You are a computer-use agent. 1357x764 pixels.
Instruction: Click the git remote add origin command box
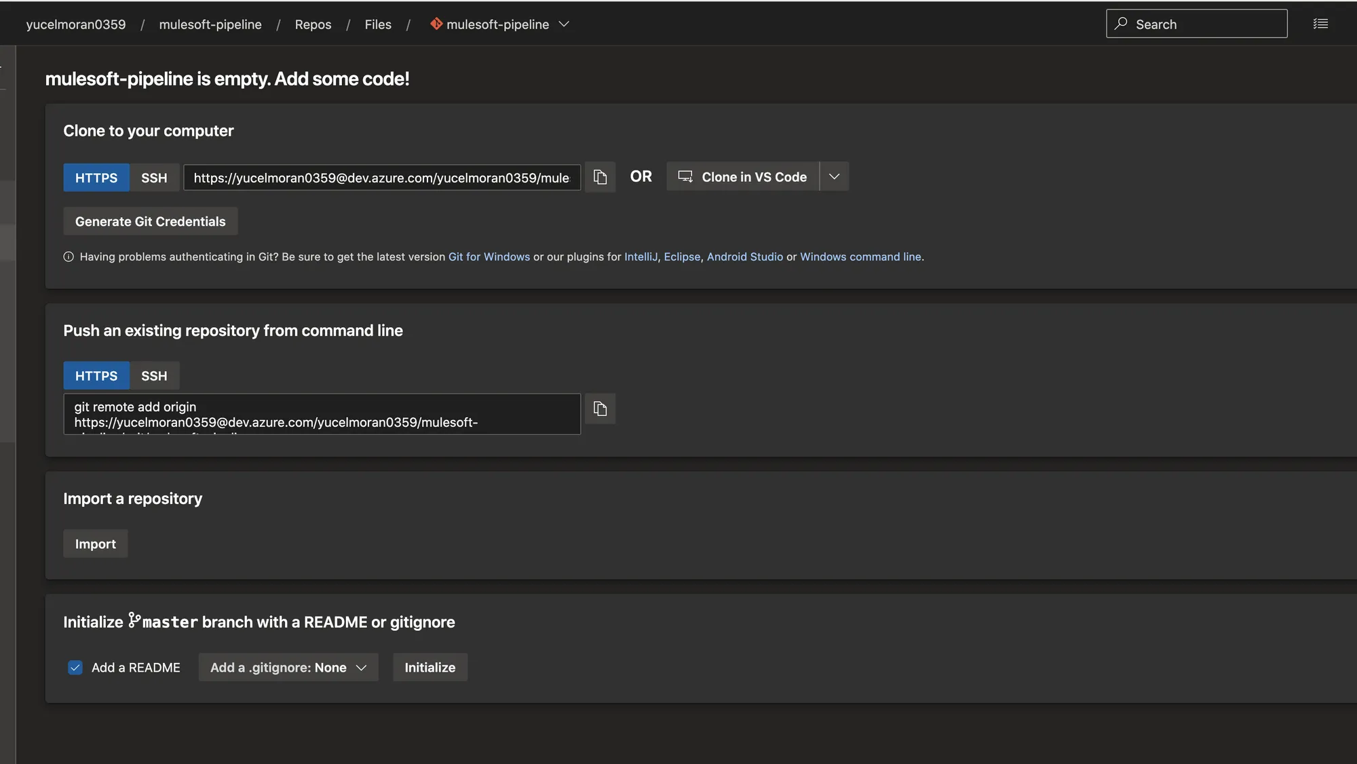coord(322,414)
